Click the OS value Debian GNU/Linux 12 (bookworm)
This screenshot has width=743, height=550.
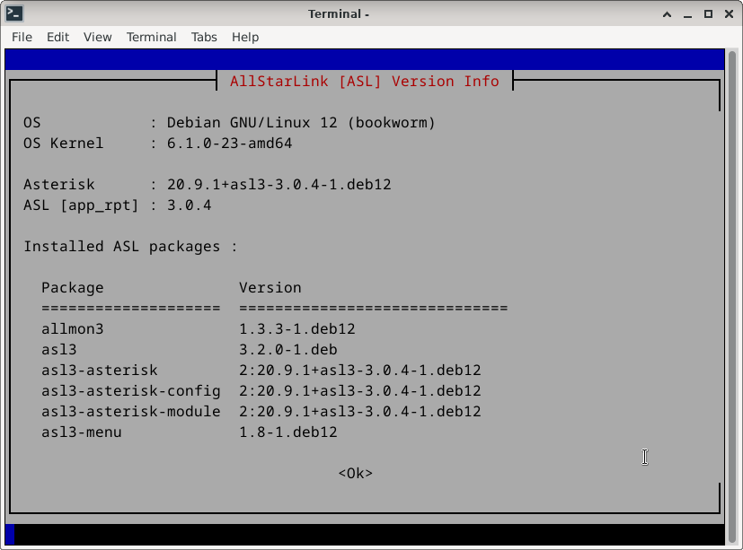301,123
